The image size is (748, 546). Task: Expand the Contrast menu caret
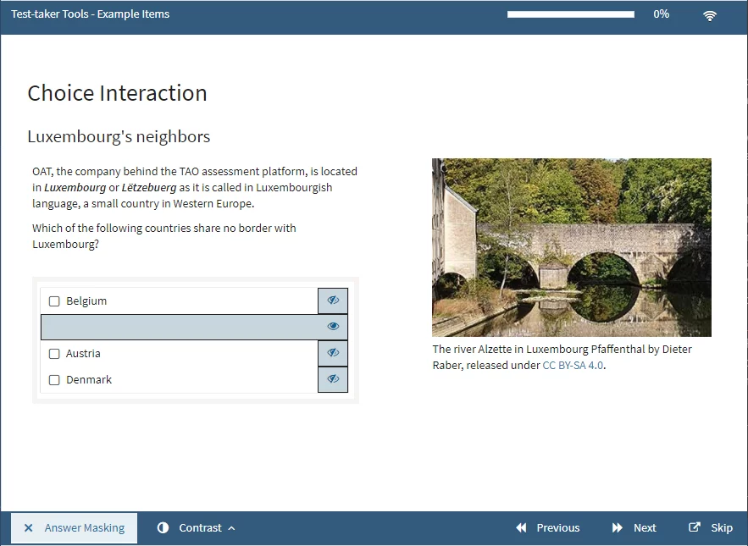[231, 528]
